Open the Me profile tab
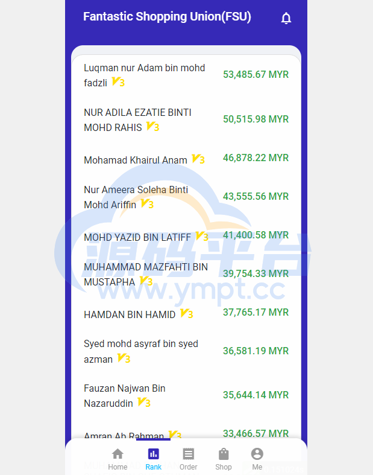This screenshot has height=475, width=373. (257, 459)
